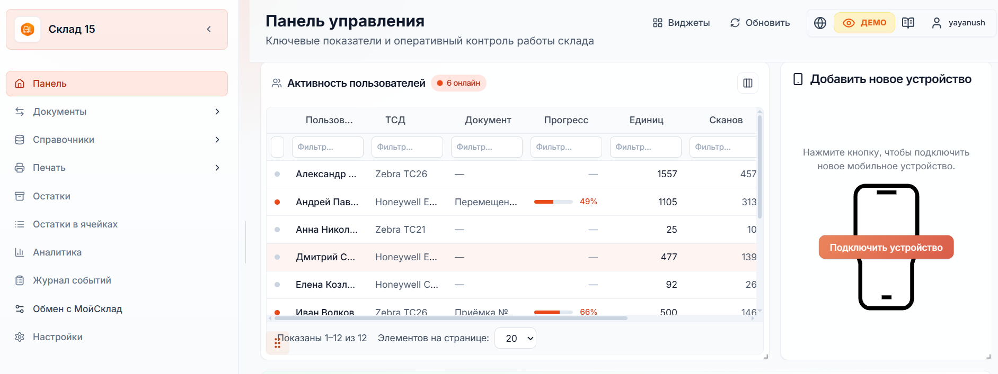Open the Виджеты button
Viewport: 998px width, 374px height.
coord(681,23)
